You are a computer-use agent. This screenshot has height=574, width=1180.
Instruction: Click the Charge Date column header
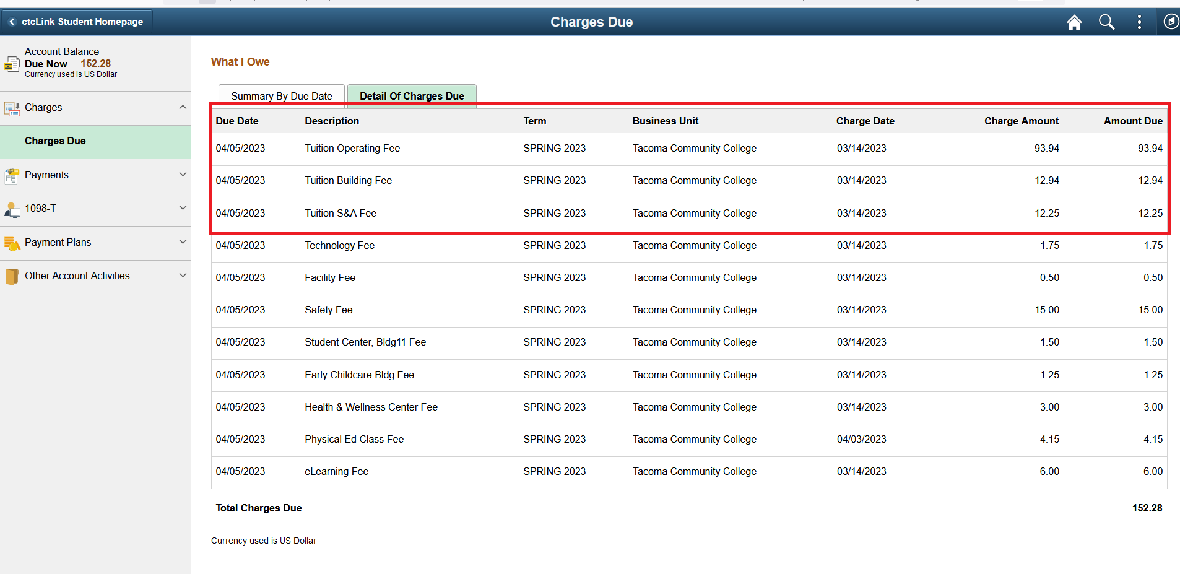click(x=865, y=121)
